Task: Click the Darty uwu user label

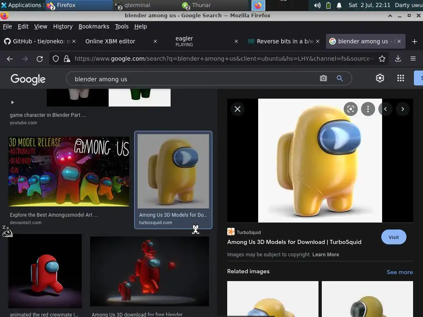Action: point(409,5)
